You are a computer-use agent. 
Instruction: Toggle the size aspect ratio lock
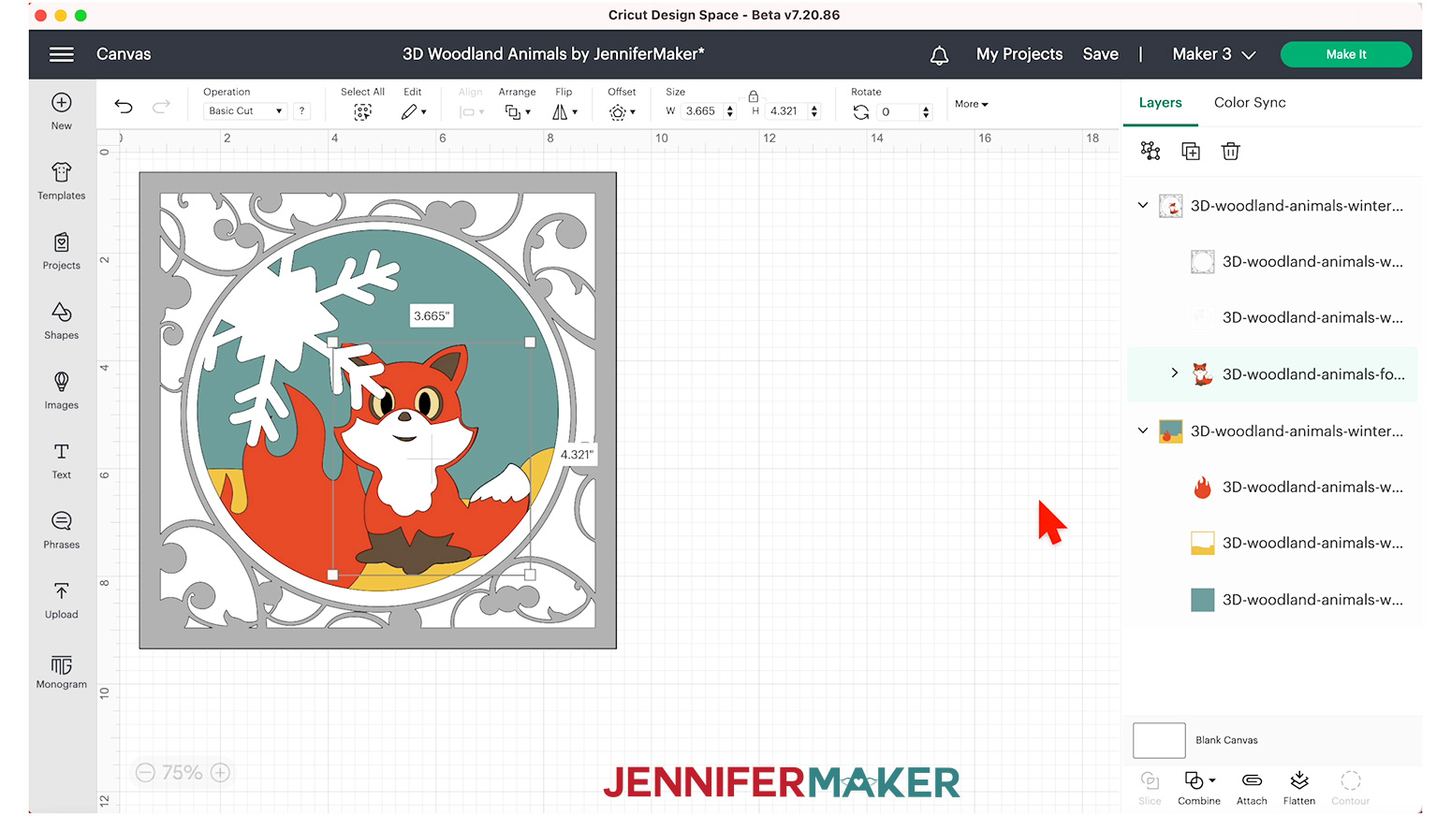[753, 95]
